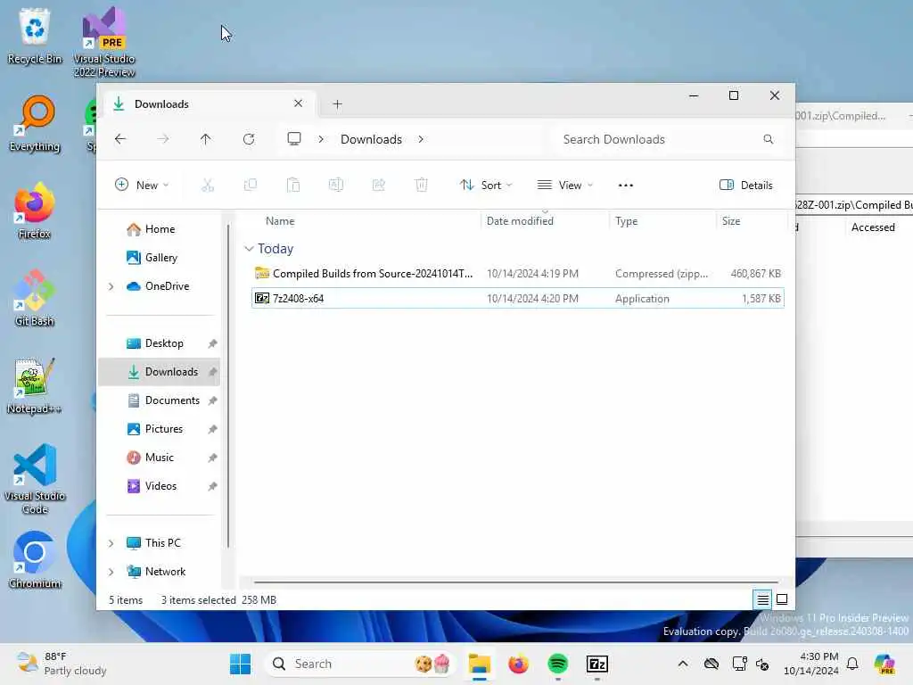Click the Share toolbar icon

(378, 186)
